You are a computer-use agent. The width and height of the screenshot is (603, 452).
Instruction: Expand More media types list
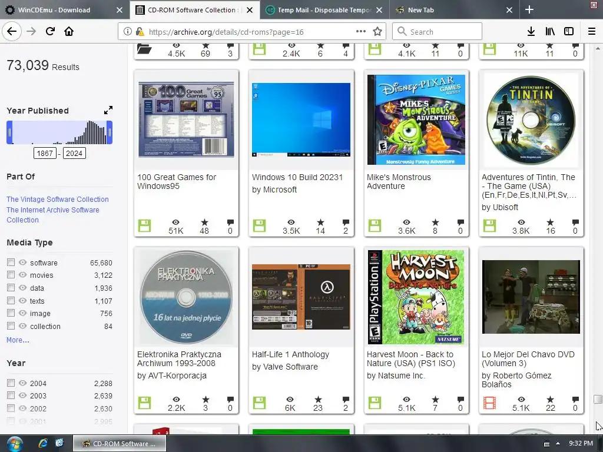point(18,340)
